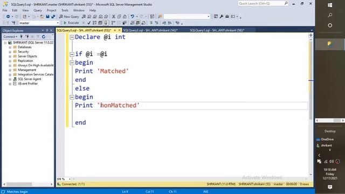The height and width of the screenshot is (194, 345).
Task: Click Decrease Indent icon
Action: click(164, 23)
